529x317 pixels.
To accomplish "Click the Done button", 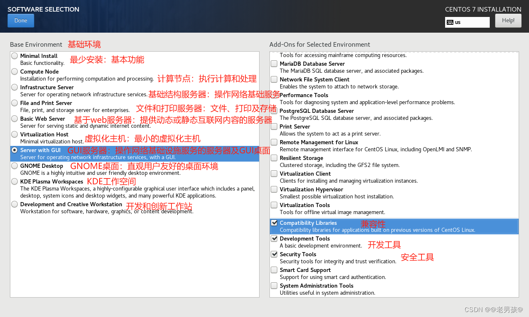I will [21, 21].
